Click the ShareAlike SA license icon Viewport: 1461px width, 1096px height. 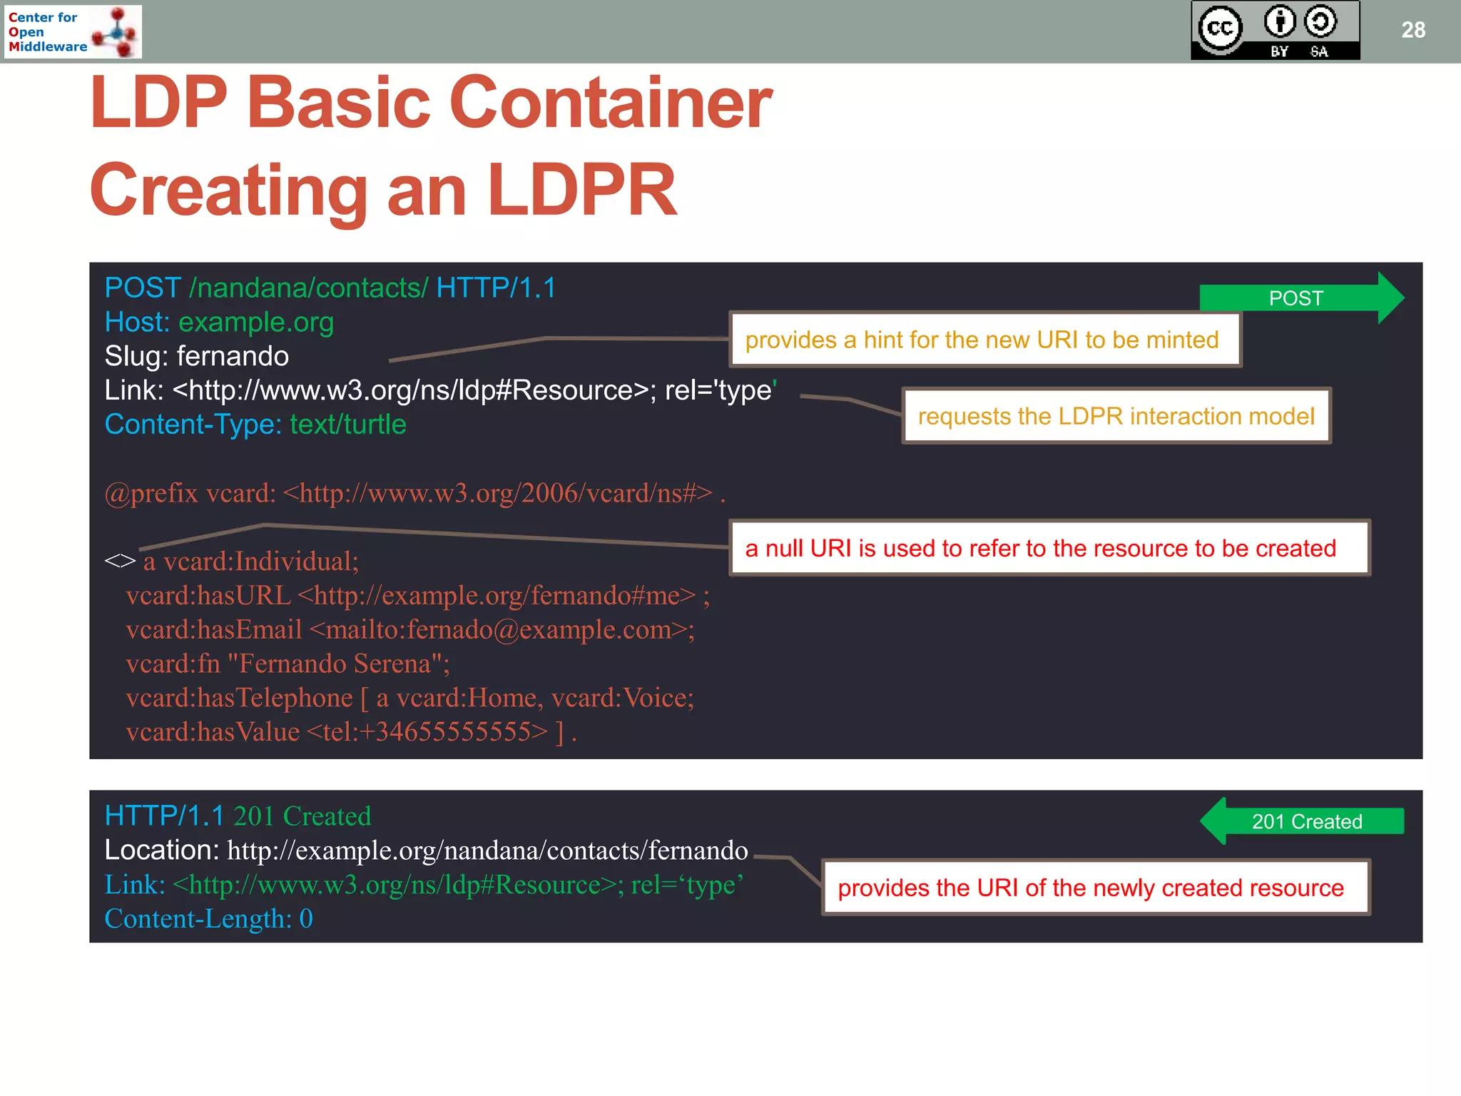click(x=1320, y=21)
